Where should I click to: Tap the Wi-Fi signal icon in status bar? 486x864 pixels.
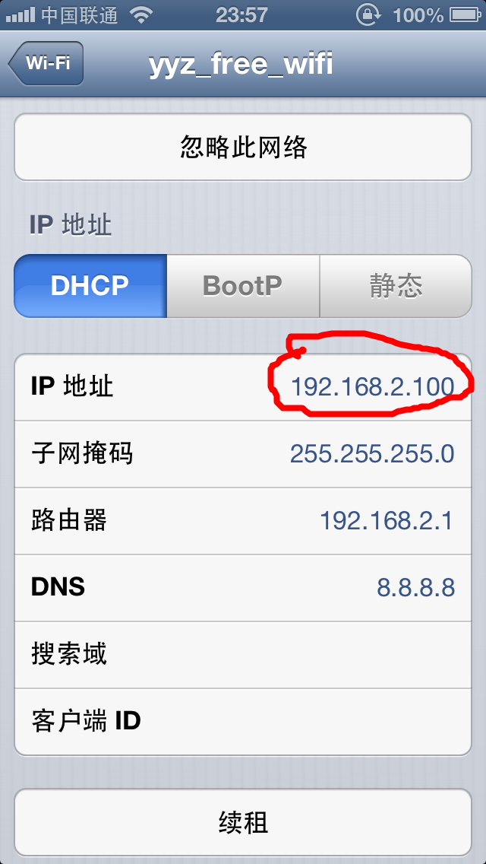[x=141, y=15]
